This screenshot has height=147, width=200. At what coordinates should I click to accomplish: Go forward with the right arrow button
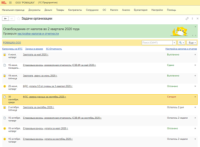pyautogui.click(x=12, y=18)
